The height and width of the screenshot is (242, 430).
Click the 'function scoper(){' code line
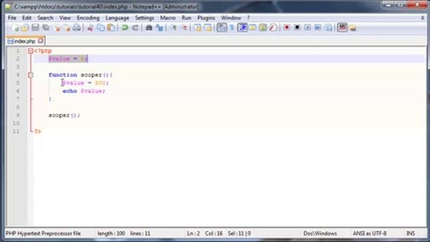[81, 75]
